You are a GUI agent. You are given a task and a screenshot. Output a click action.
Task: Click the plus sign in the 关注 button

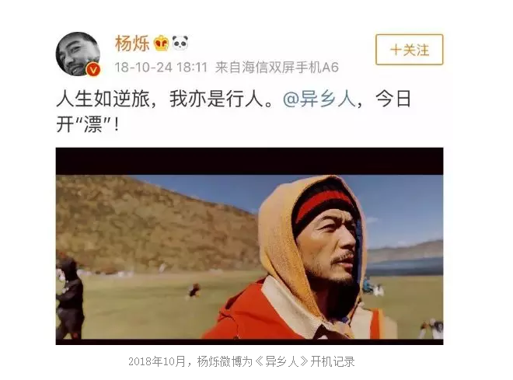396,50
